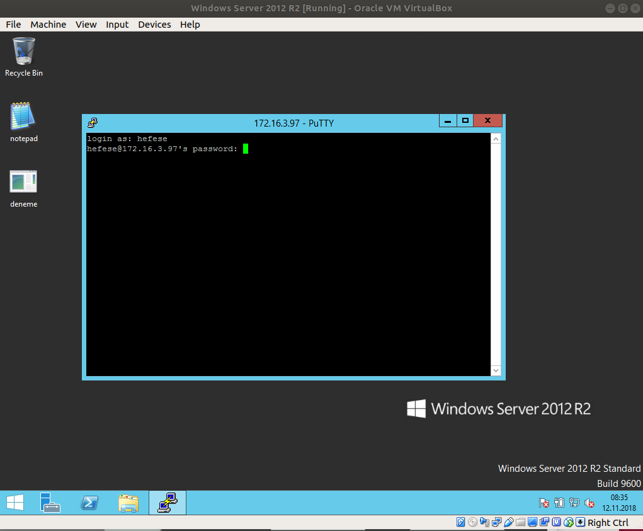Click VirtualBox network adapters indicator

(496, 522)
